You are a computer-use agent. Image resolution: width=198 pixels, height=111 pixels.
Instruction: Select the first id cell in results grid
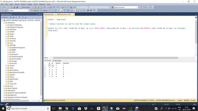click(49, 65)
